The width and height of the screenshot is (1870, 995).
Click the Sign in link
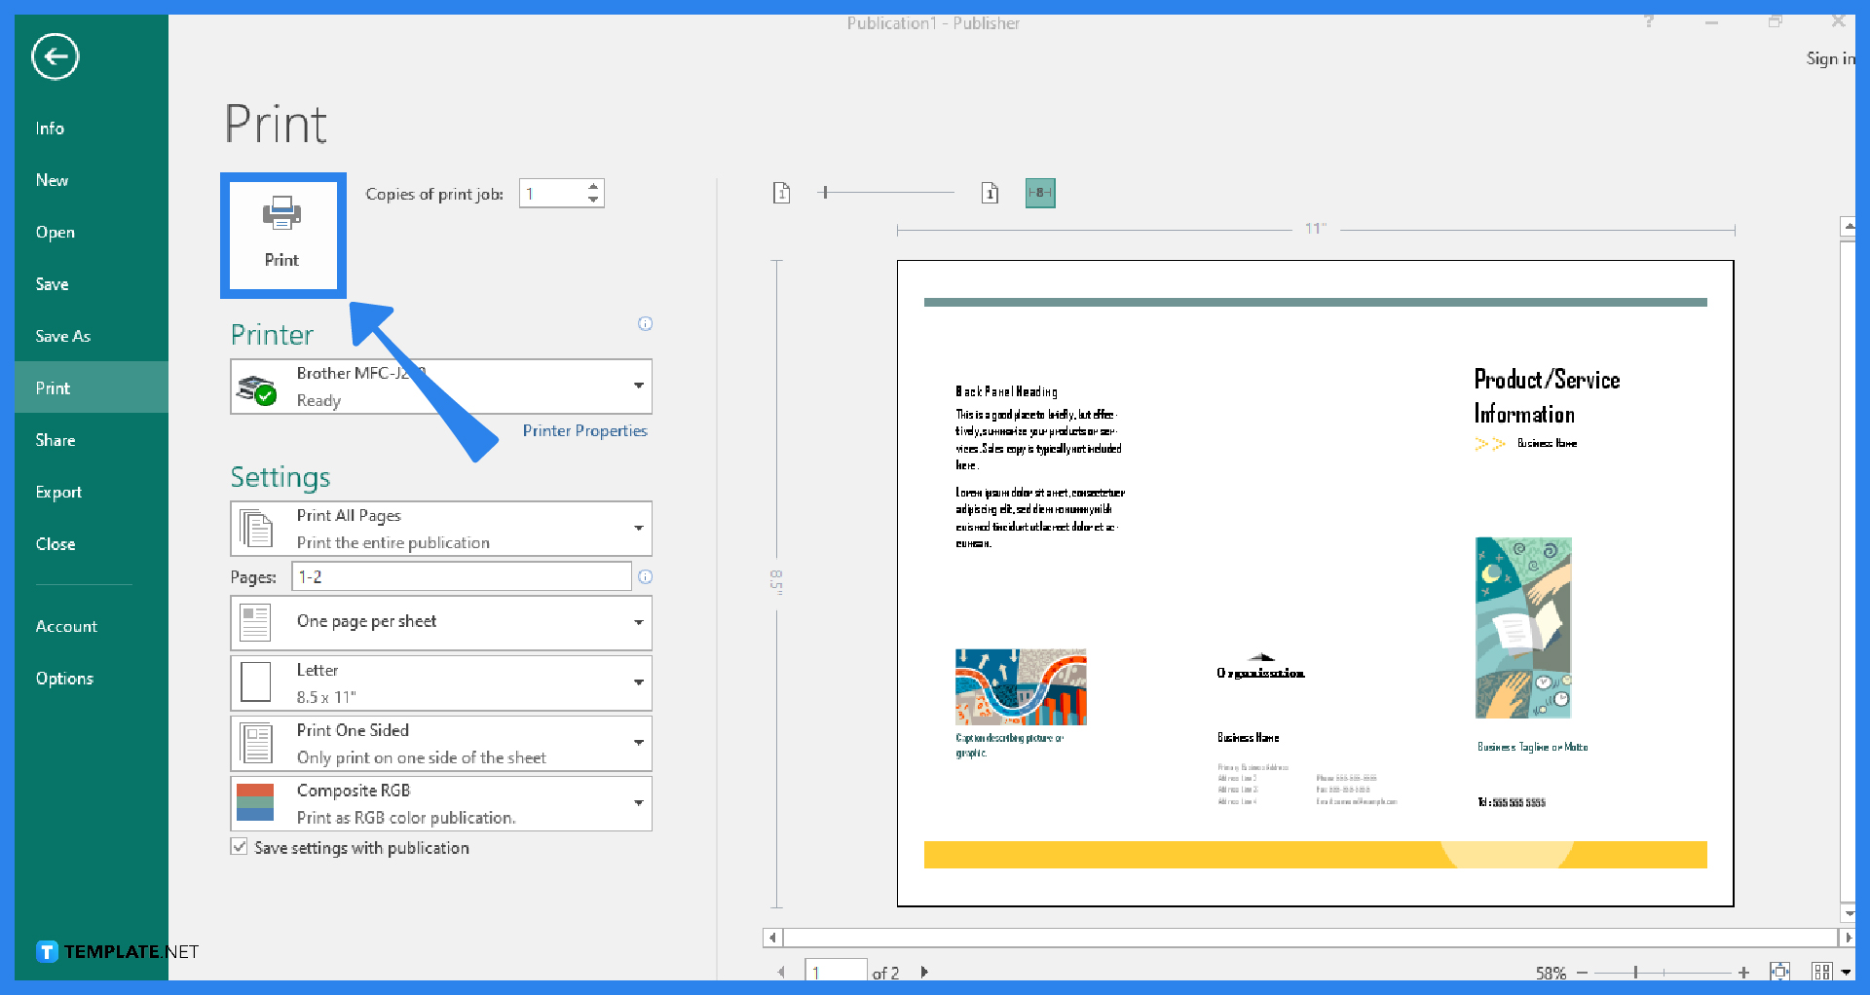click(1831, 58)
